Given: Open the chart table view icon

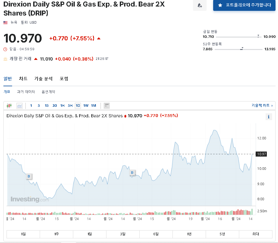Looking at the screenshot, I should click(106, 106).
